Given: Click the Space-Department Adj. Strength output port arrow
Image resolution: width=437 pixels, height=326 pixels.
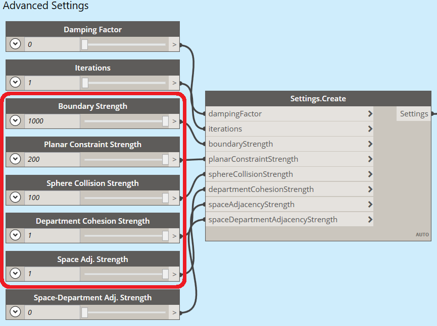Looking at the screenshot, I should [174, 312].
